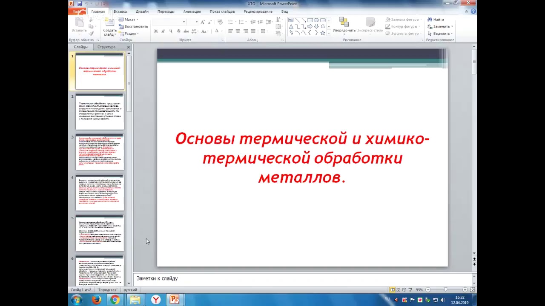Viewport: 545px width, 306px height.
Task: Toggle bold Ж formatting
Action: click(x=156, y=31)
